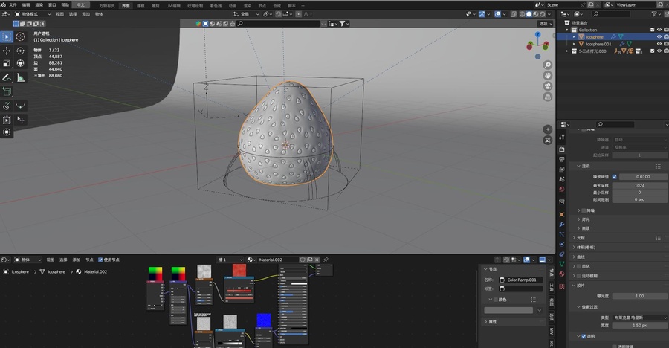
Task: Open the Texture properties tab
Action: tap(562, 286)
